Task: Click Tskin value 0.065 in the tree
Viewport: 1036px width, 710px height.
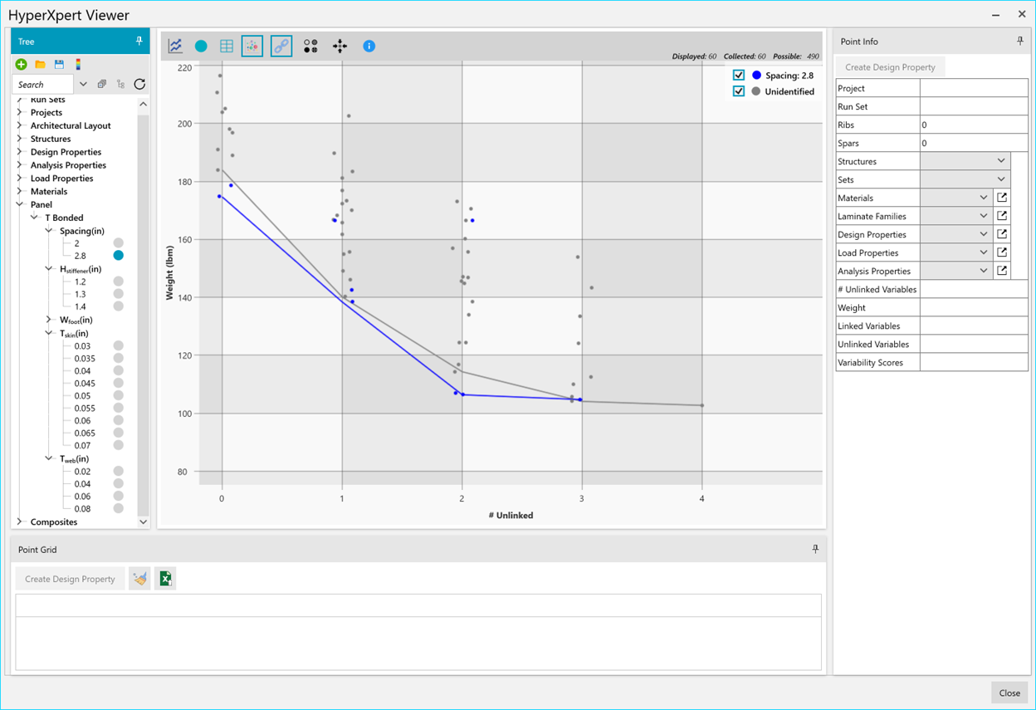Action: [85, 433]
